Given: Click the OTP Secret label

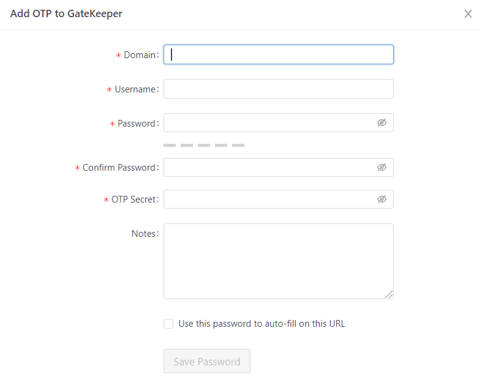Looking at the screenshot, I should (134, 199).
